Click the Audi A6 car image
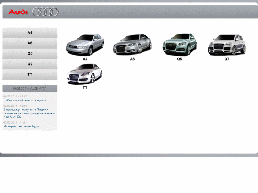Screen dimensions: 258x193 pyautogui.click(x=132, y=44)
